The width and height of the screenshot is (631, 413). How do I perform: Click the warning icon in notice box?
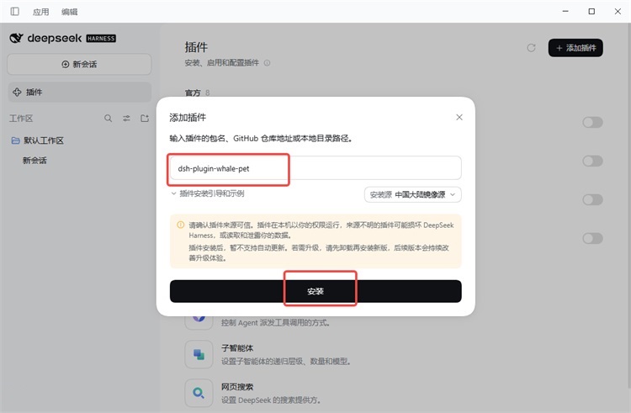click(x=181, y=225)
